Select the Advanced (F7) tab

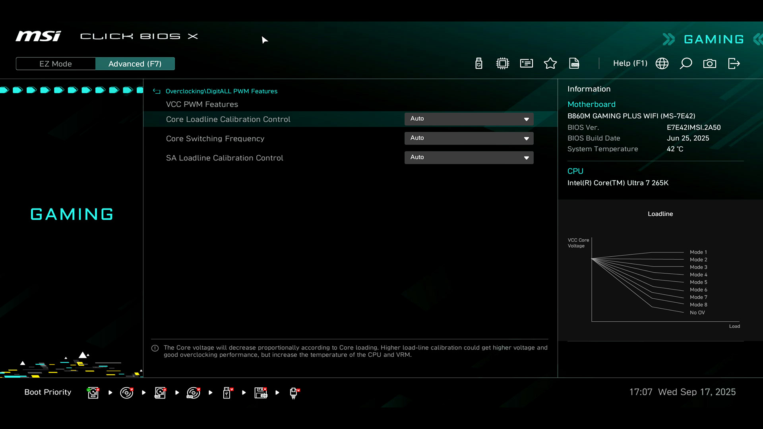pyautogui.click(x=135, y=64)
